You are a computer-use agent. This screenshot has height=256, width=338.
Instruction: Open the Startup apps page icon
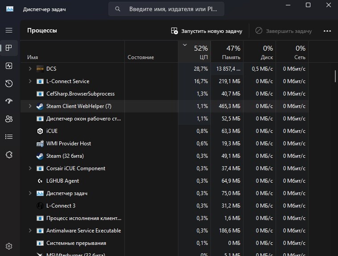9,101
